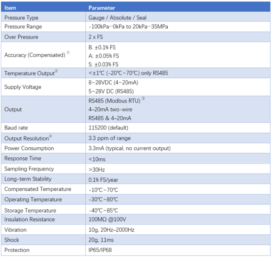Open footnote 2 marker beside Temperature Output
The height and width of the screenshot is (257, 272).
click(56, 71)
